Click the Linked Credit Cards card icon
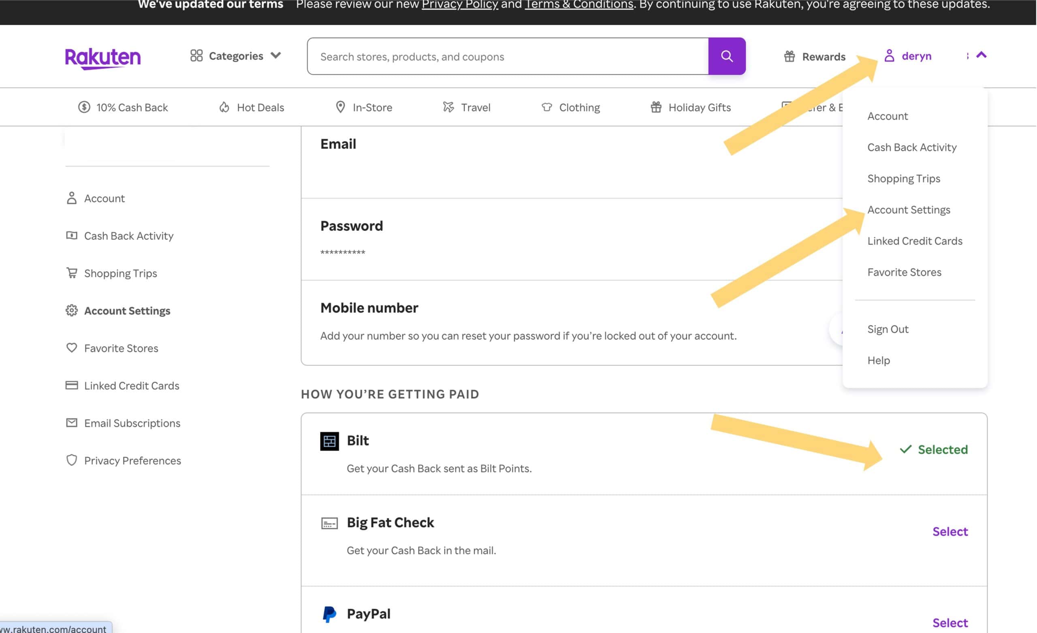Image resolution: width=1037 pixels, height=633 pixels. [72, 385]
